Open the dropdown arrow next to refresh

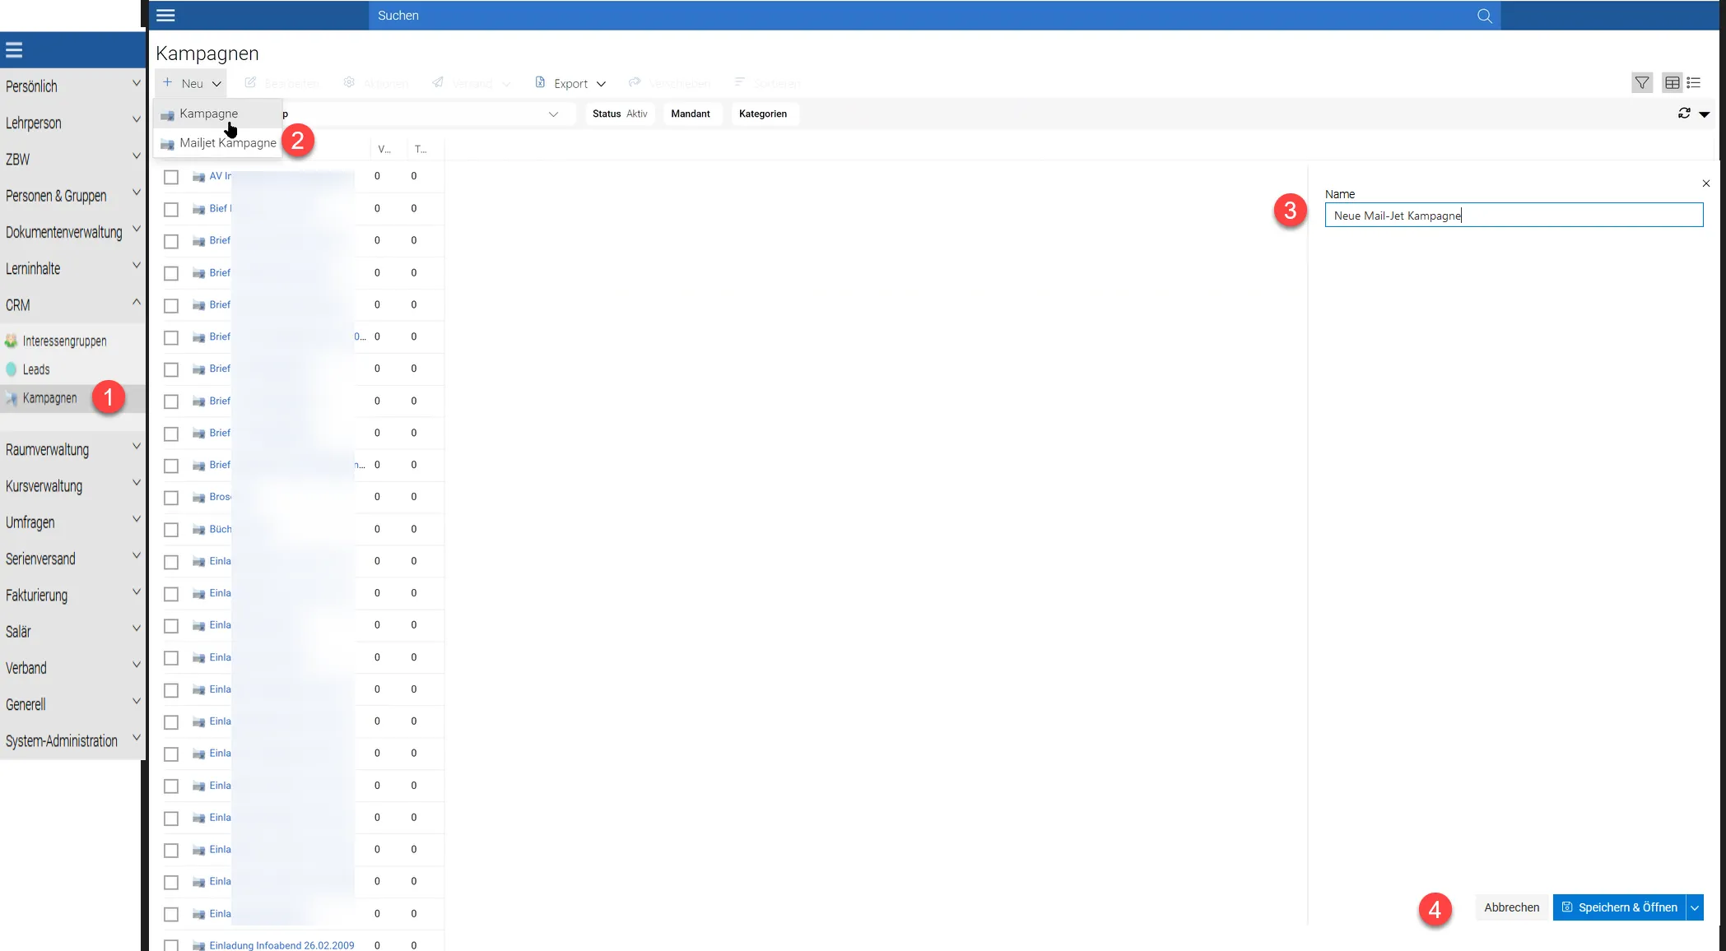tap(1705, 114)
